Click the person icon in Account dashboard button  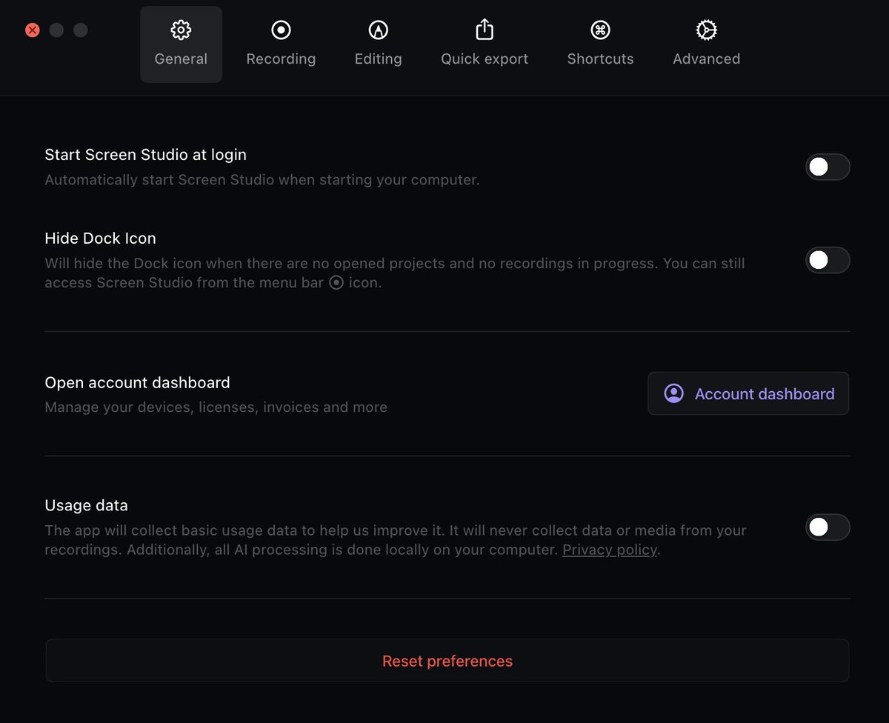coord(674,393)
